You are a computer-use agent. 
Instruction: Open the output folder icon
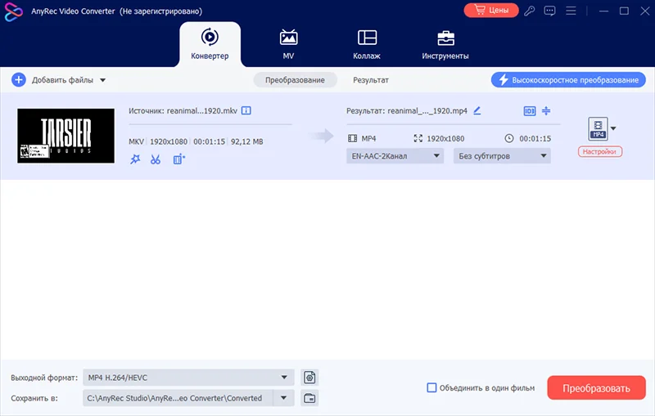coord(309,398)
